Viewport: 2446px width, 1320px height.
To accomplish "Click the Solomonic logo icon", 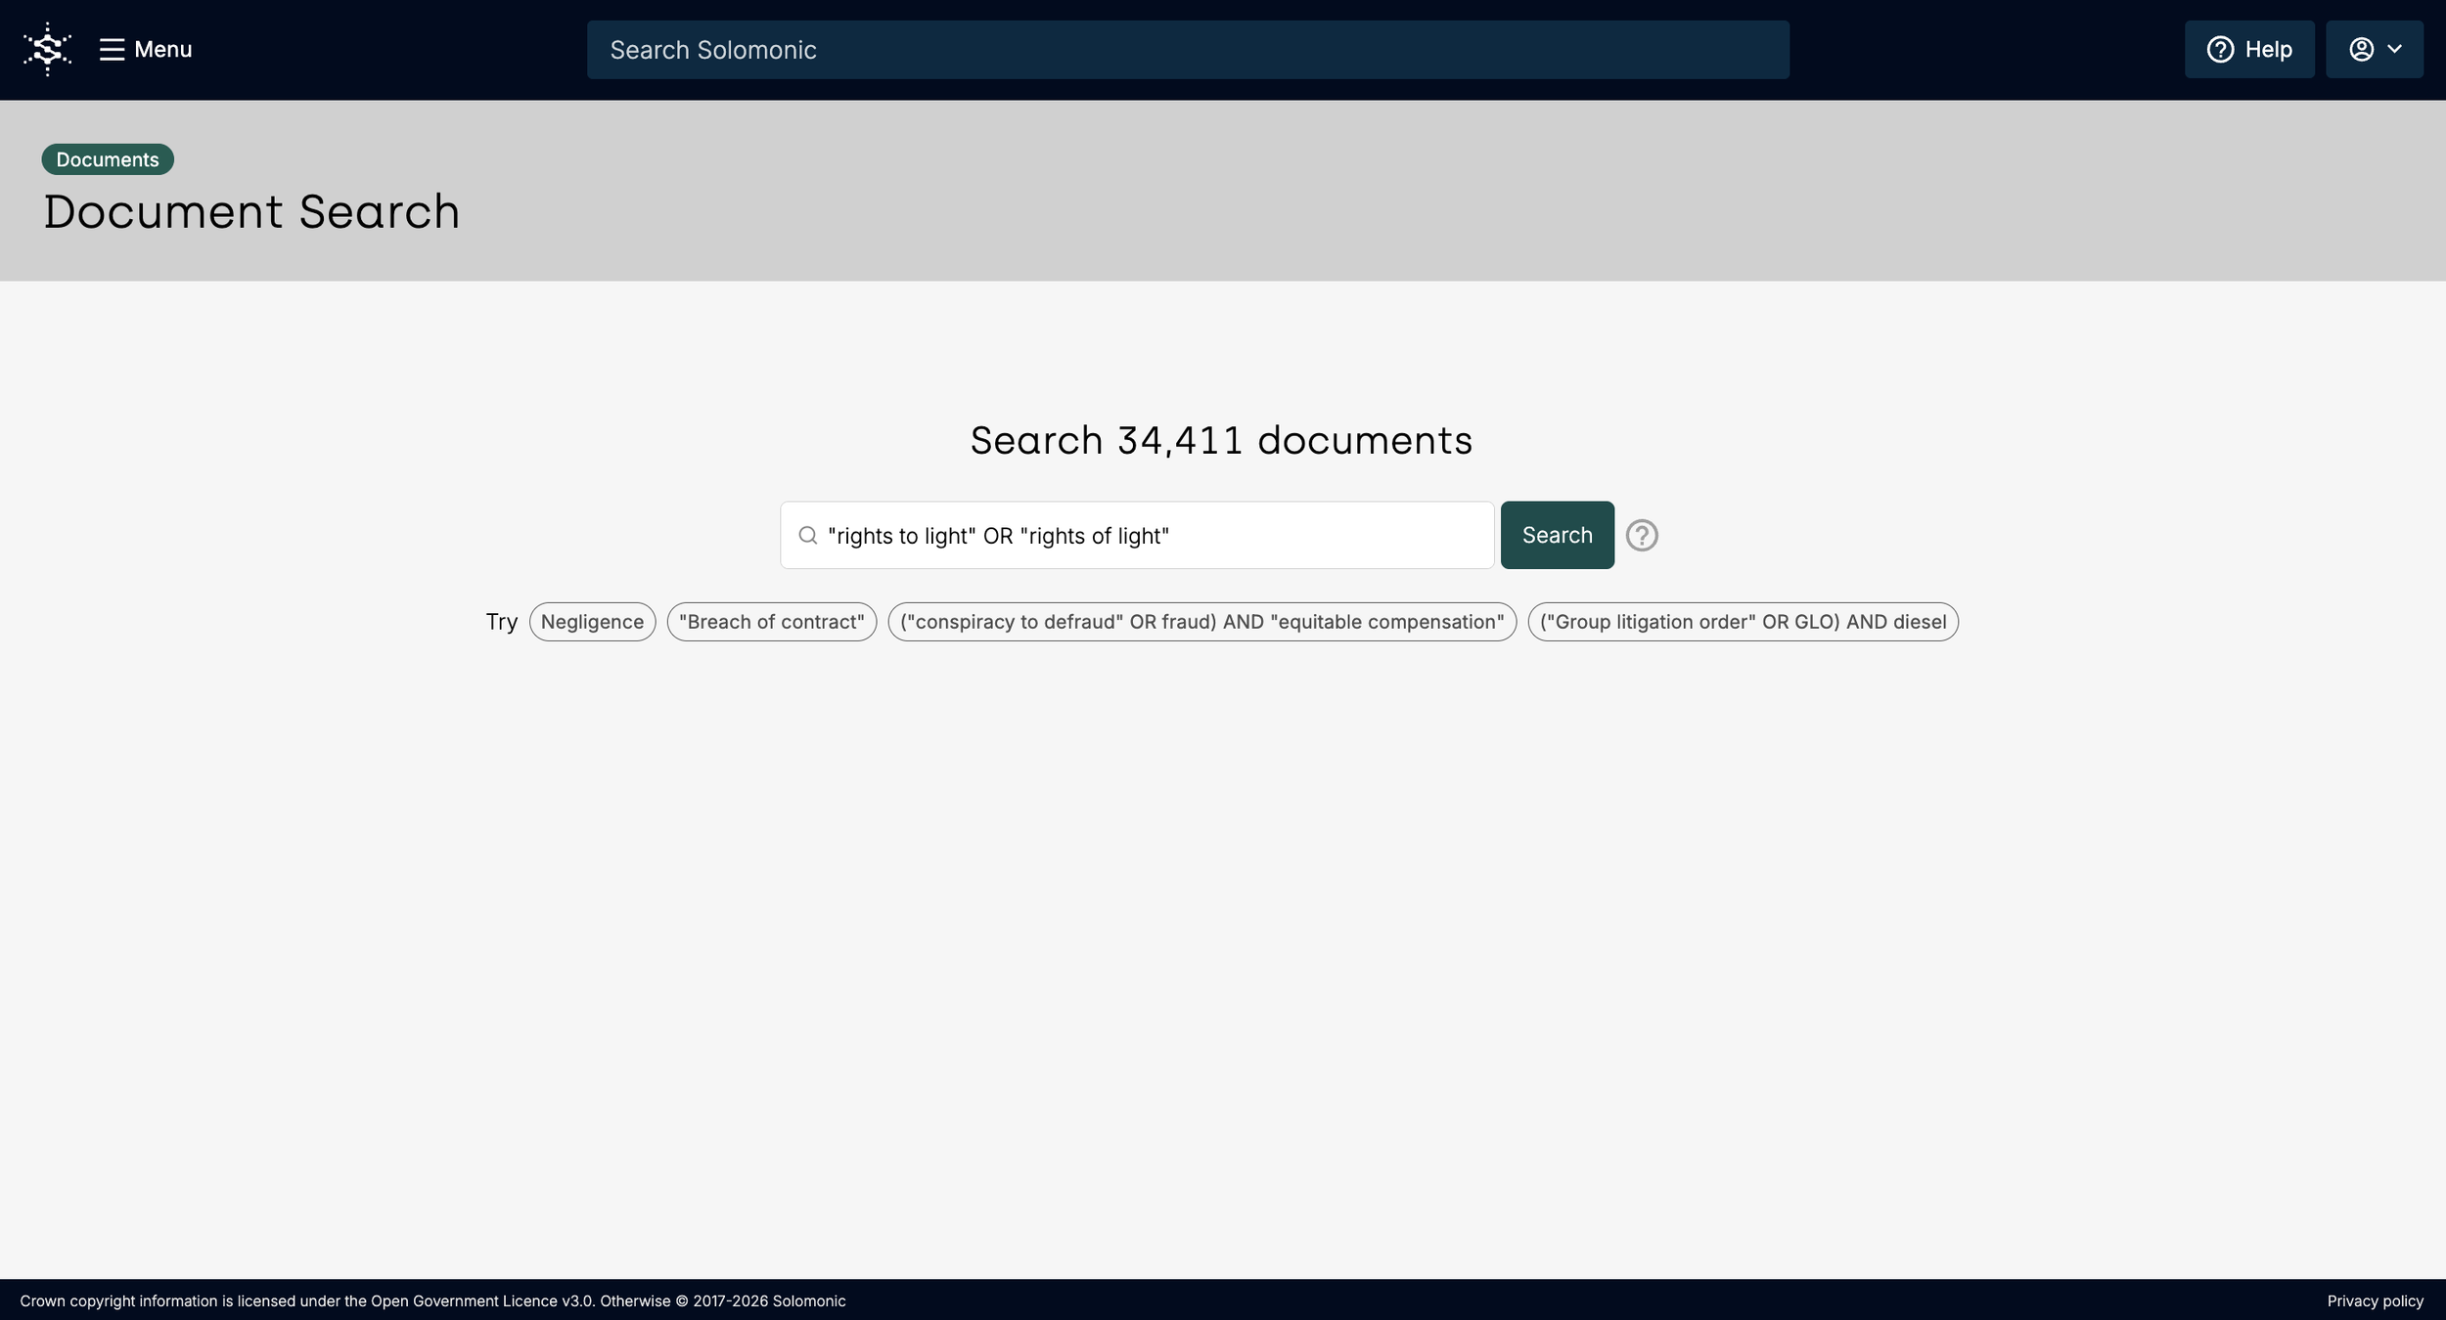I will 47,49.
